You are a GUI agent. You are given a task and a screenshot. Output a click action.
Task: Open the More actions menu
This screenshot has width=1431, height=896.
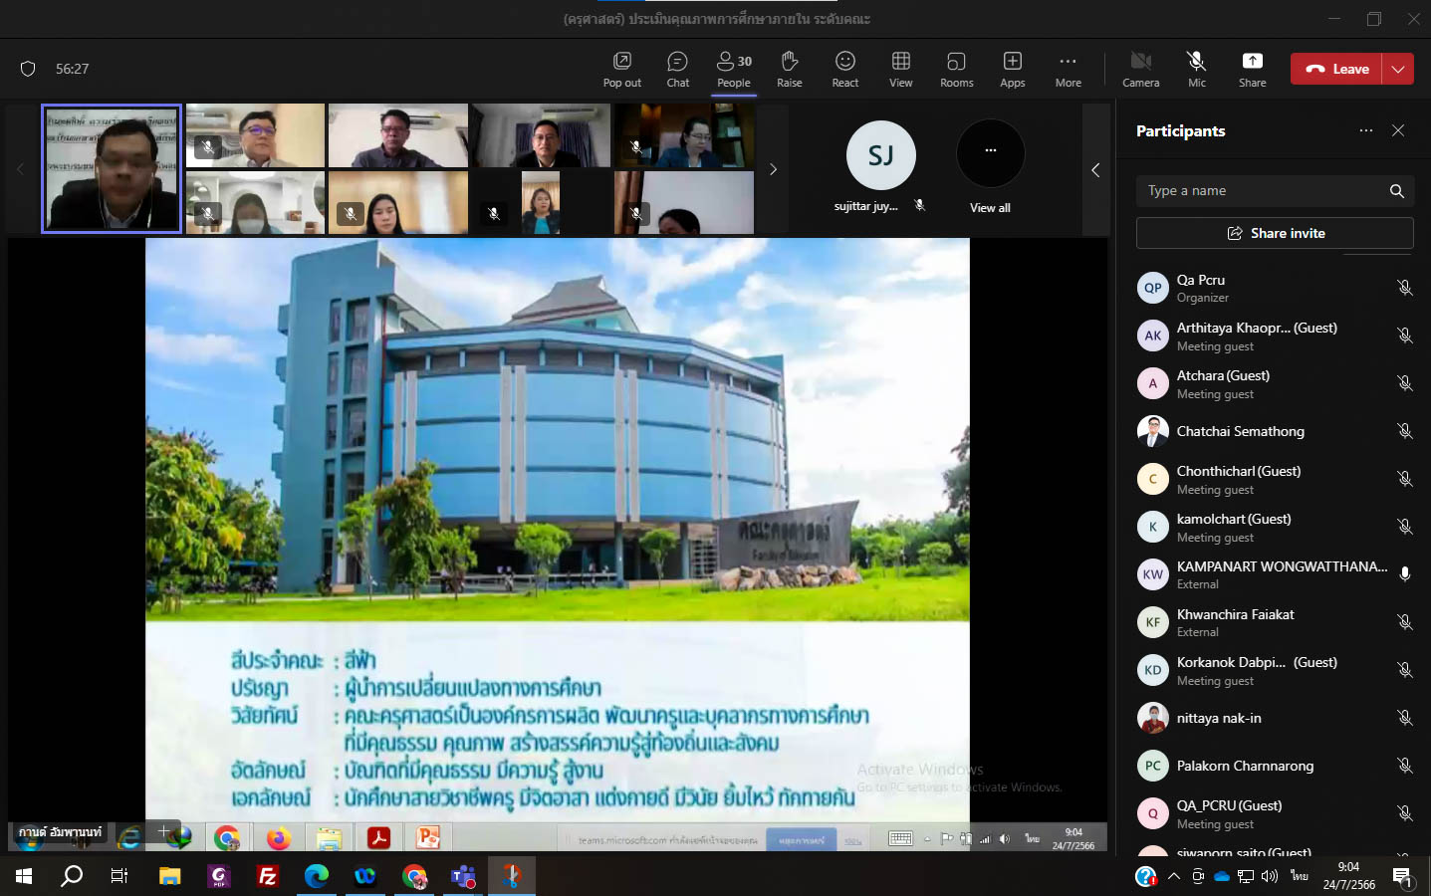[1068, 69]
